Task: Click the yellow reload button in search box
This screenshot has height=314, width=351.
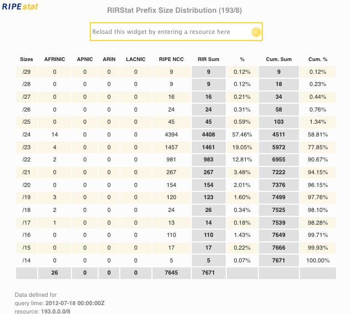Action: pos(256,32)
